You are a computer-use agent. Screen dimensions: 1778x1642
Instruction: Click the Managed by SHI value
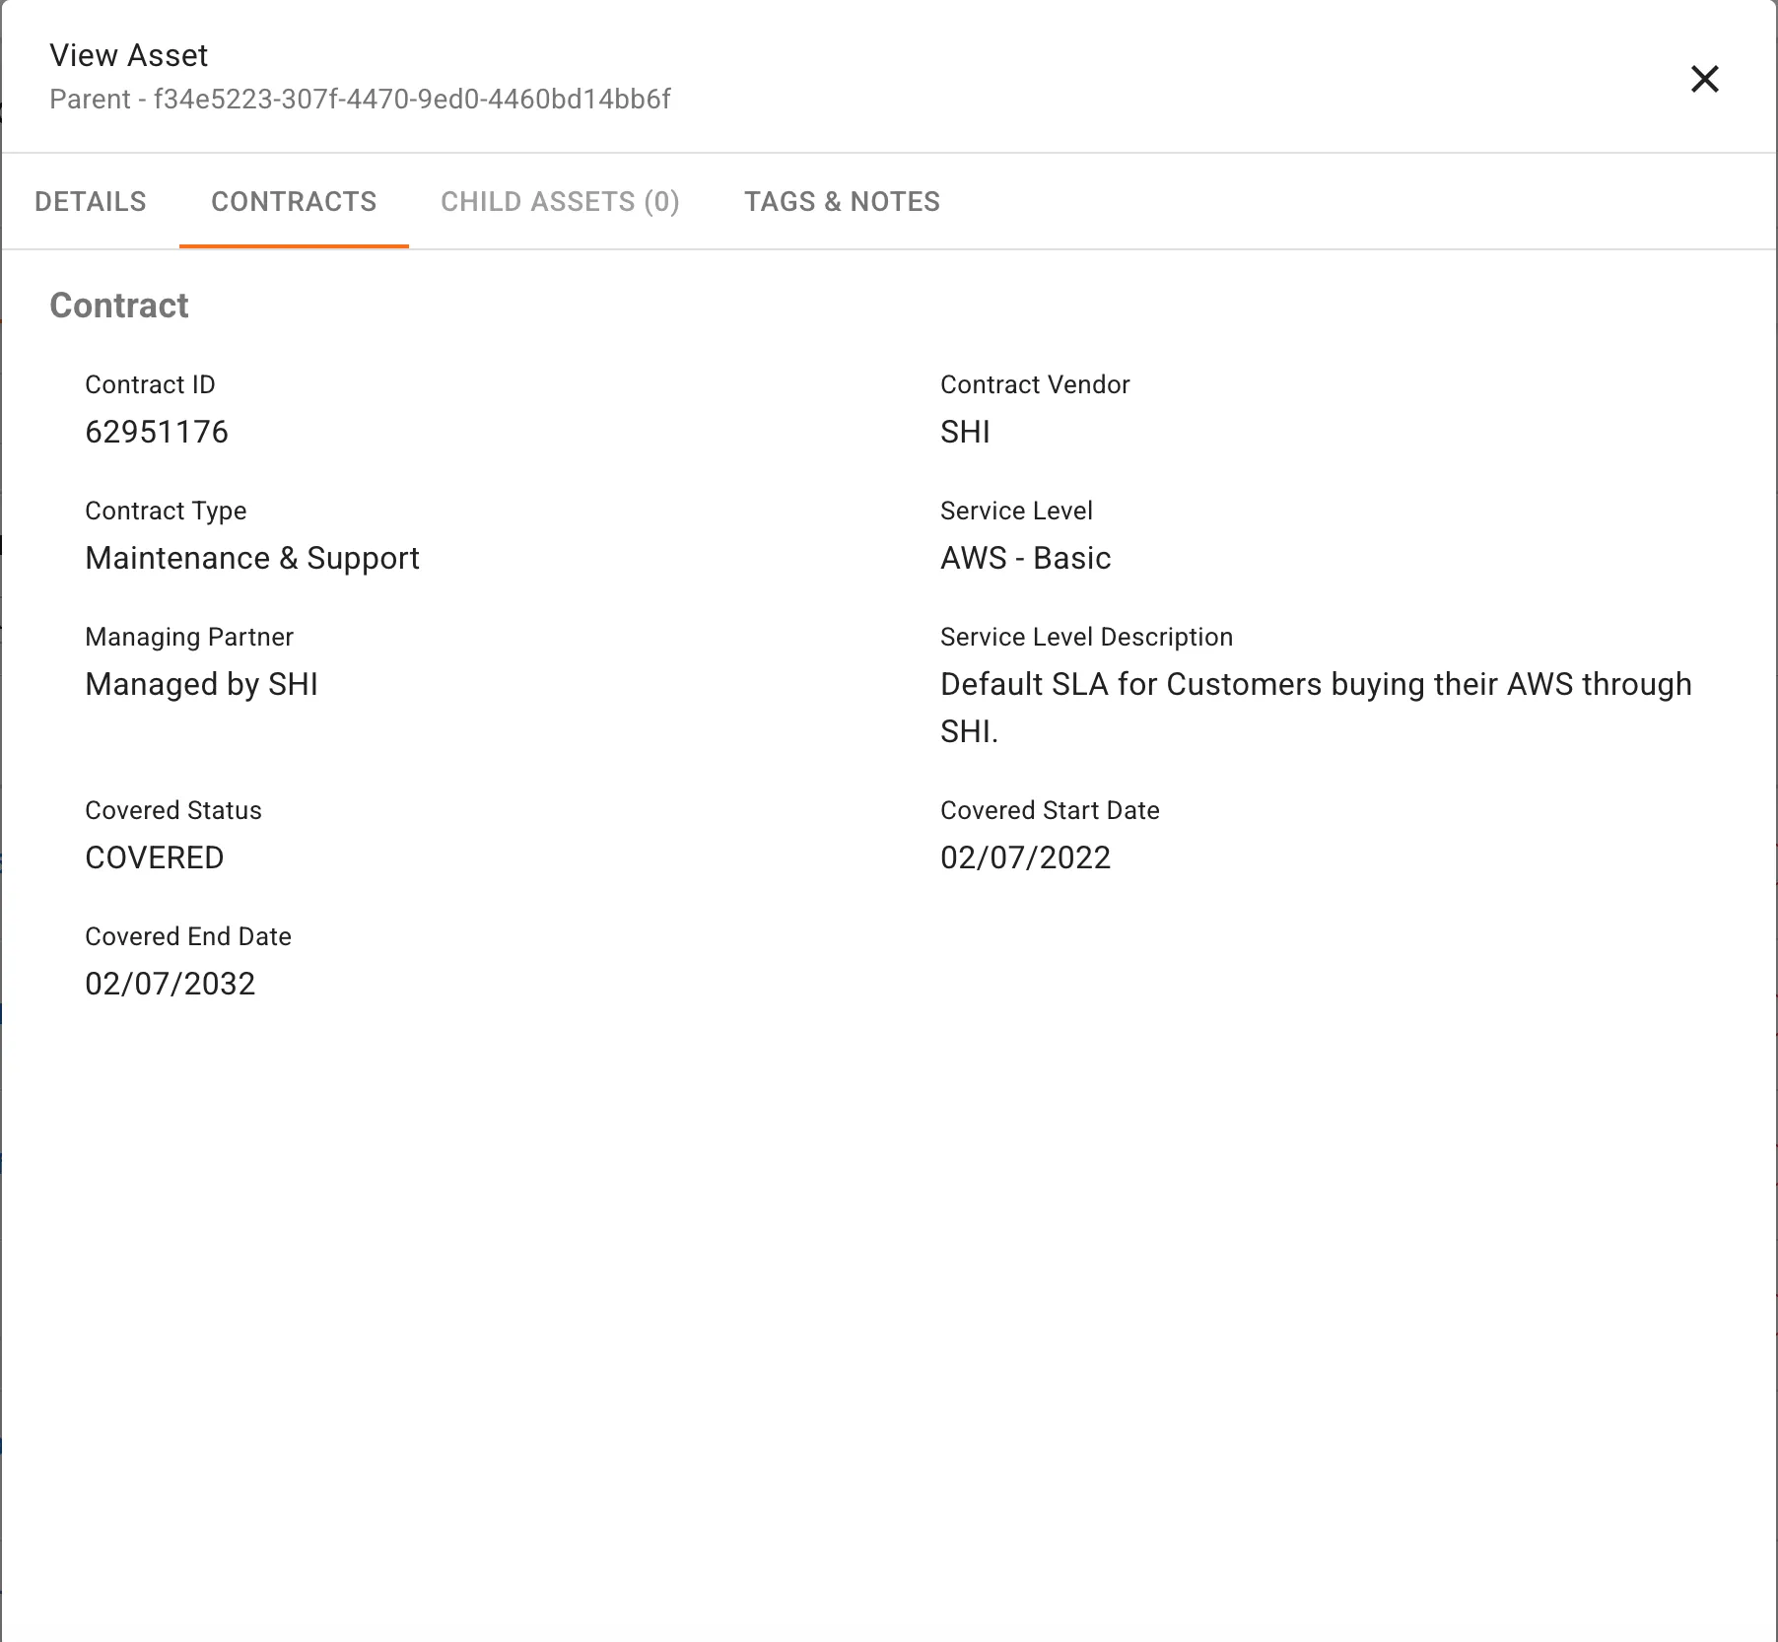tap(201, 684)
